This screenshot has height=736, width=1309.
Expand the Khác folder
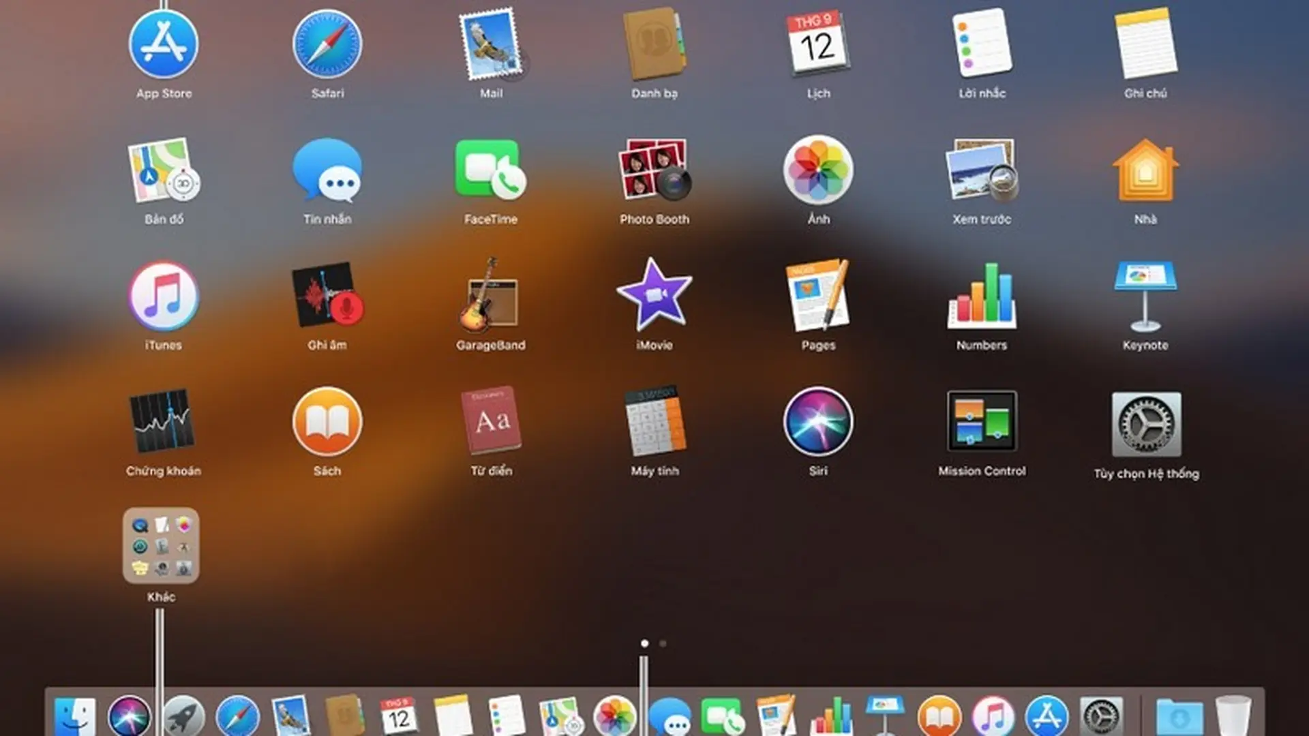pyautogui.click(x=161, y=545)
